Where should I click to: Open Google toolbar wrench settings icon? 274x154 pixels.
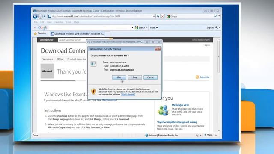(x=217, y=27)
